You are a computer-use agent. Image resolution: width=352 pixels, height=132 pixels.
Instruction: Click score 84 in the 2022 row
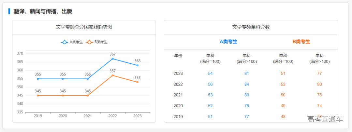click(x=247, y=84)
